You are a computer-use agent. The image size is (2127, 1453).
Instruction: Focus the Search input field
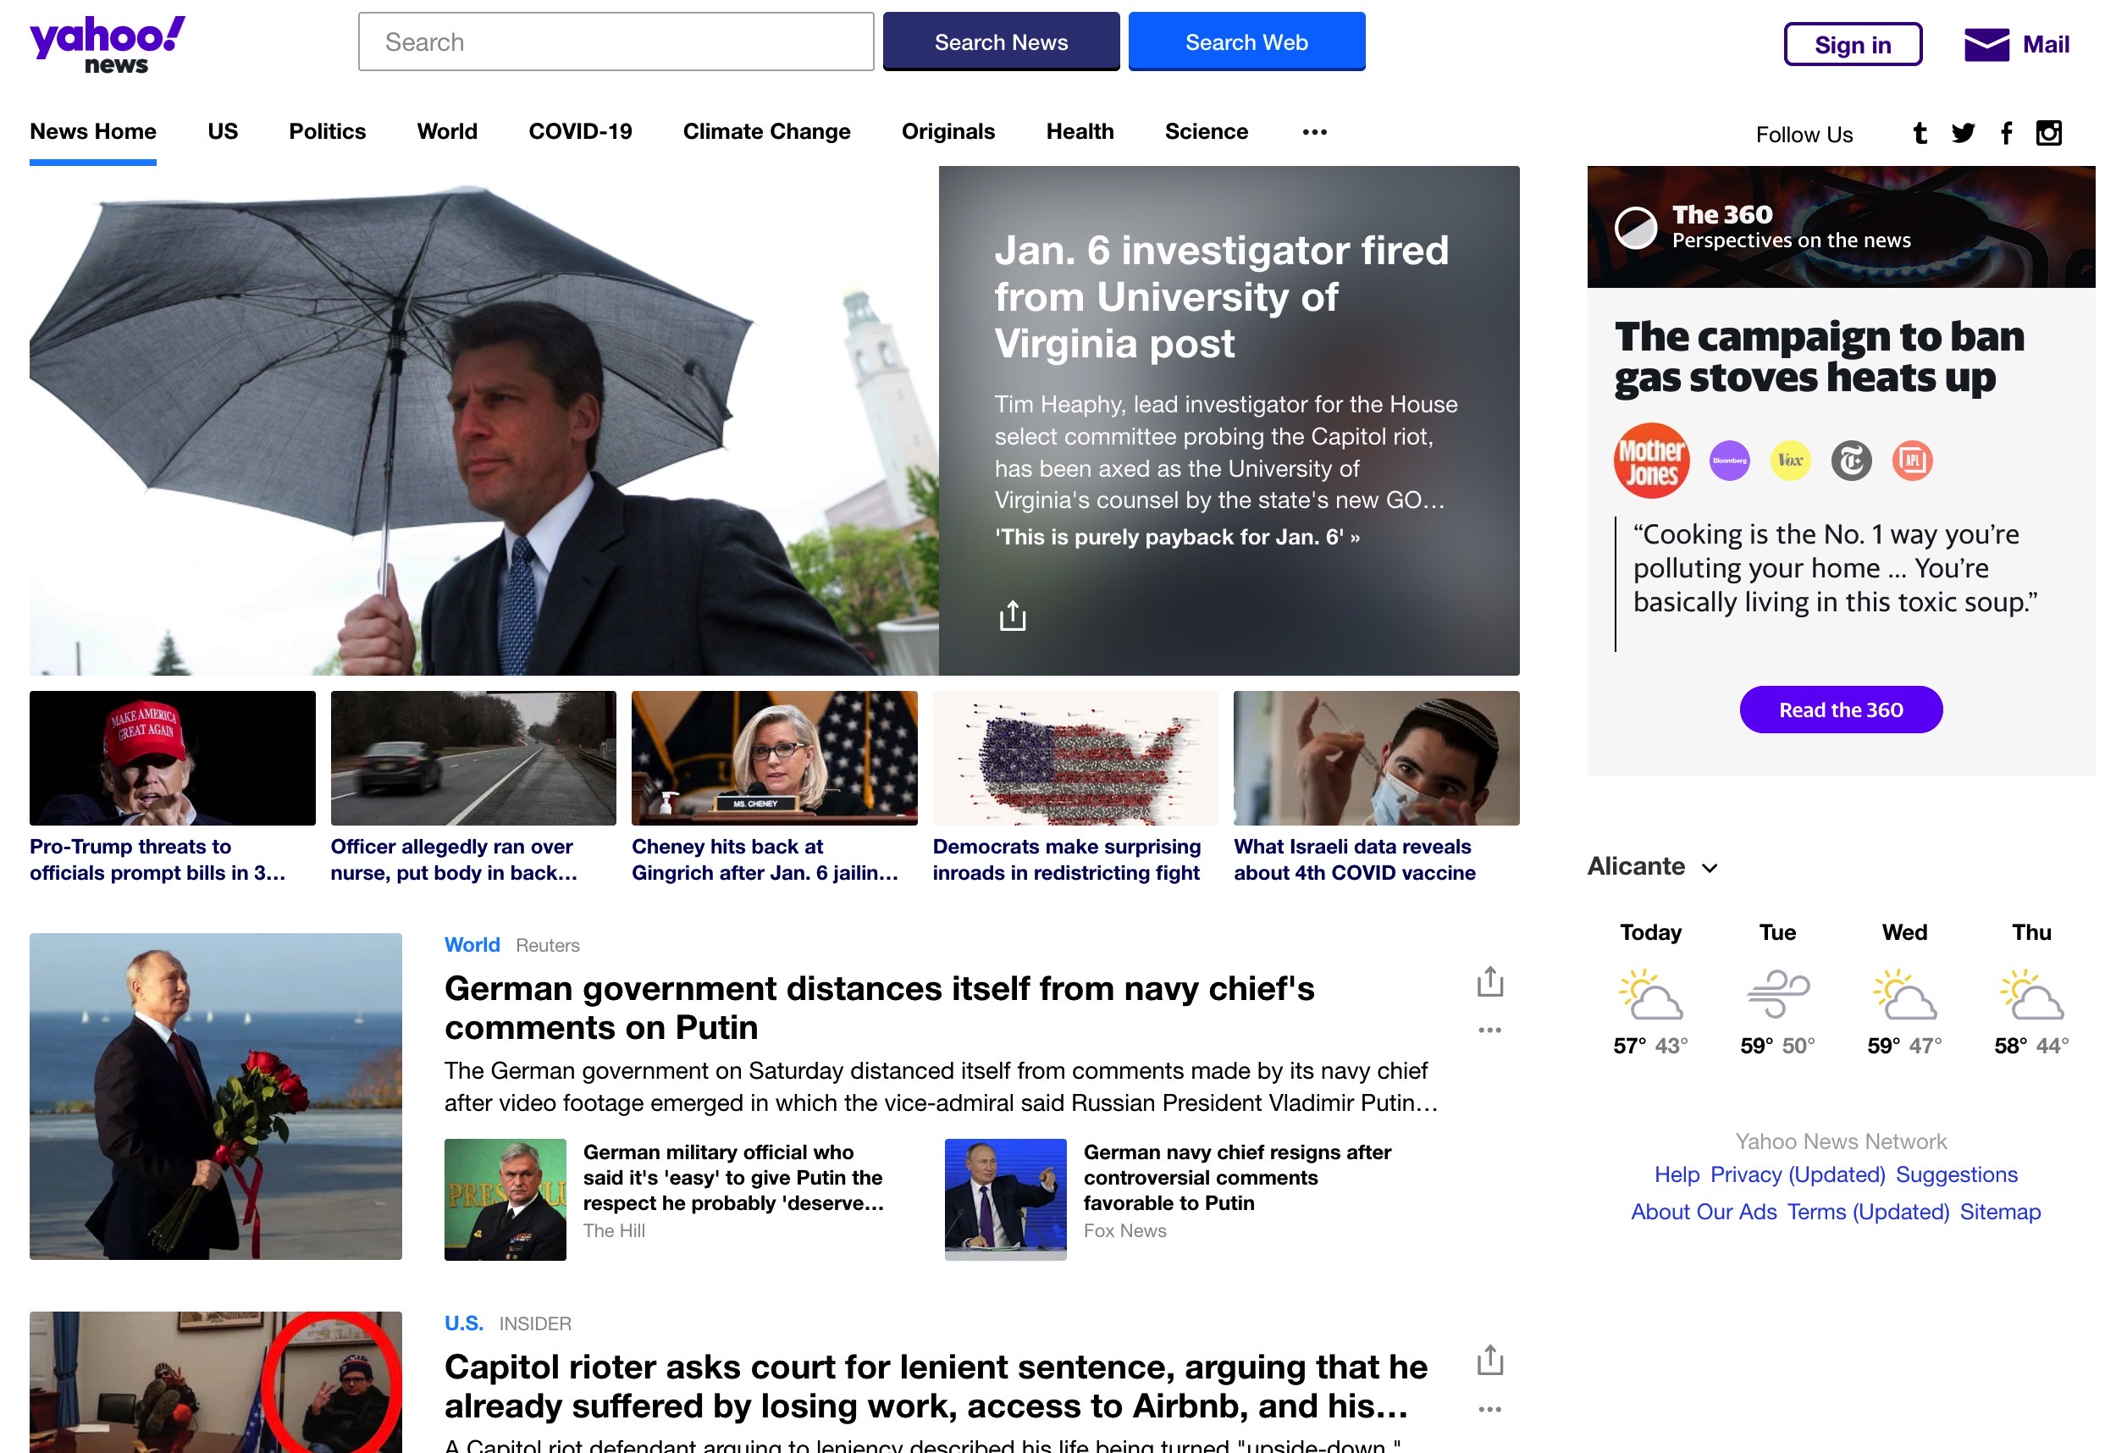click(615, 41)
